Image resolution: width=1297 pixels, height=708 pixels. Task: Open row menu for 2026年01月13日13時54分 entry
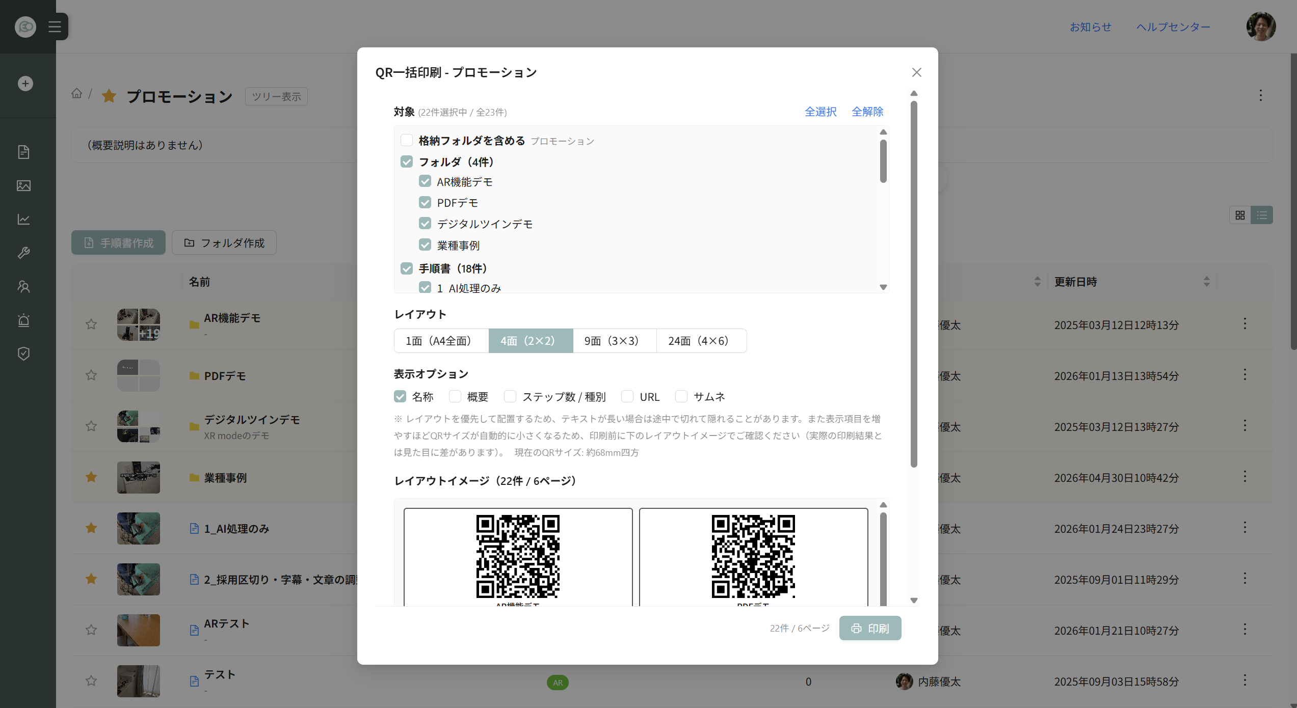coord(1245,375)
